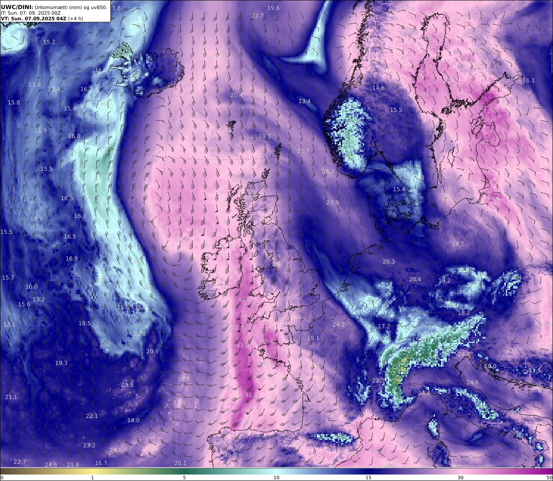Click the 17.2 value label
Screen dimensions: 553x481
pos(384,327)
